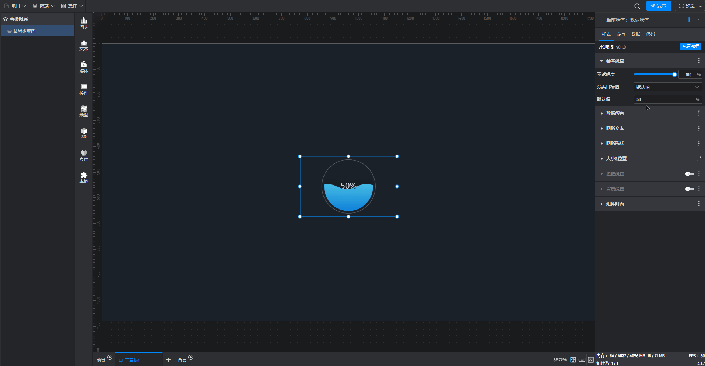Open the 分类目标值 dropdown
The image size is (705, 366).
(x=667, y=87)
